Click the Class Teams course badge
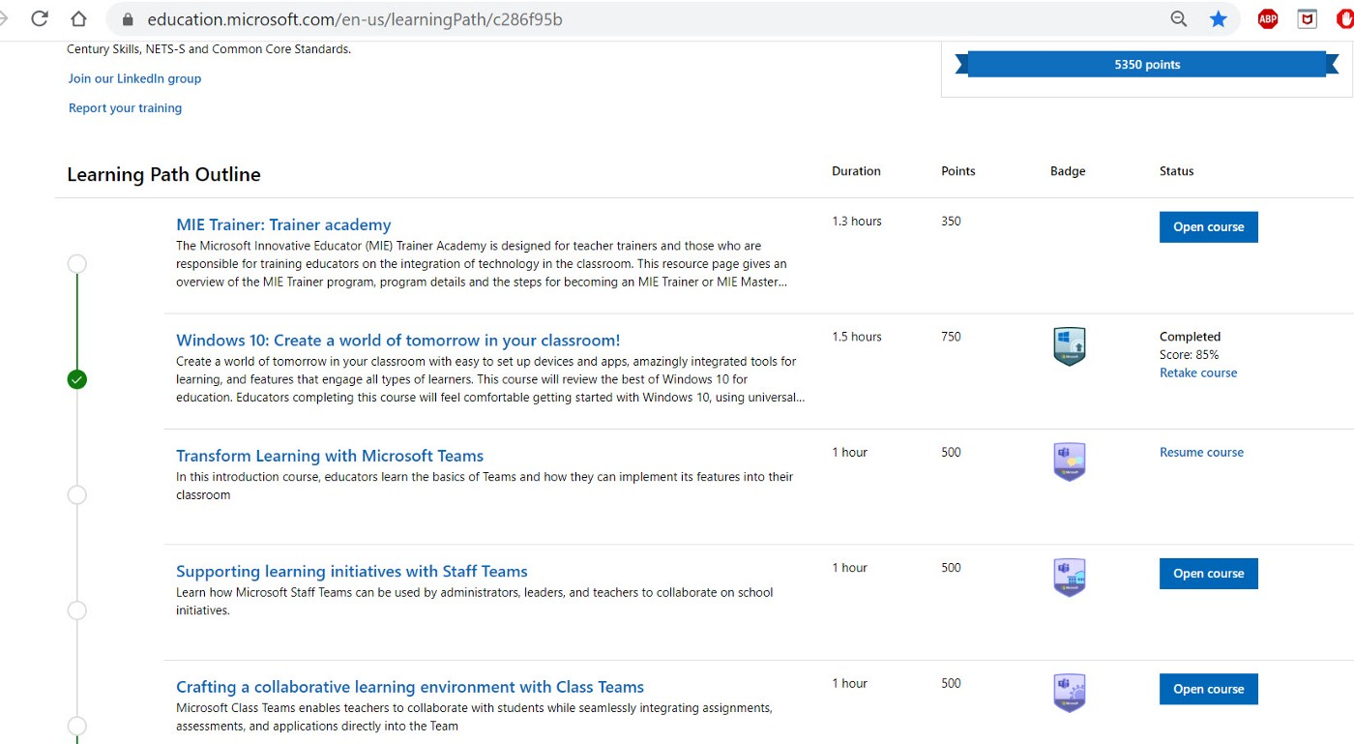The width and height of the screenshot is (1354, 744). click(1069, 692)
